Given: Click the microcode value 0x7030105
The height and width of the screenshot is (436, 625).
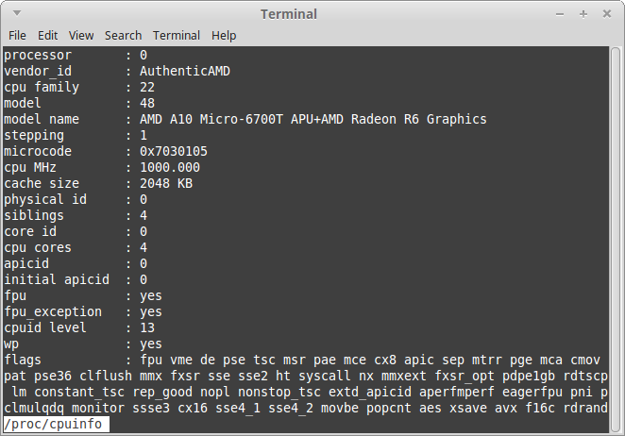Looking at the screenshot, I should coord(174,151).
